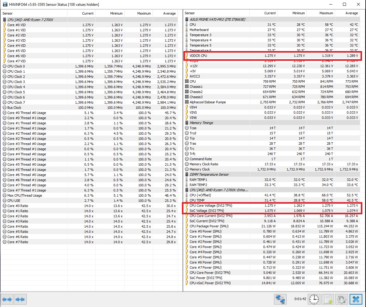Click clock icon beside CPU Clock 0
366x307 pixels.
point(5,66)
